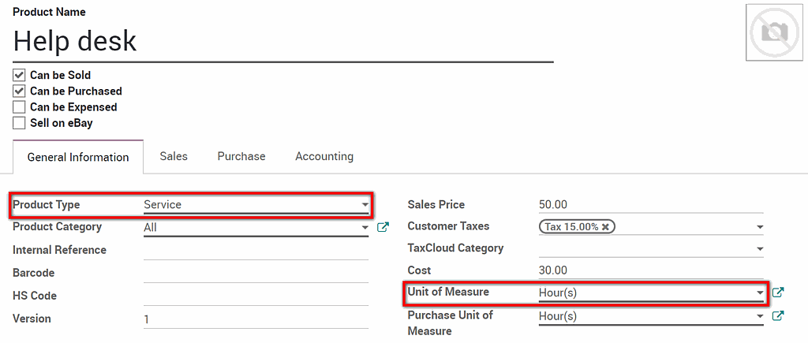808x343 pixels.
Task: Open the Unit of Measure dropdown
Action: pos(760,293)
